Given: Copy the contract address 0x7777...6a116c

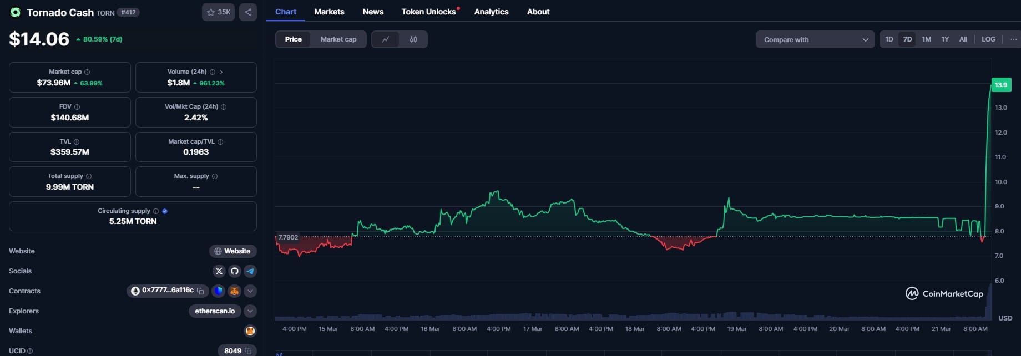Looking at the screenshot, I should tap(200, 291).
